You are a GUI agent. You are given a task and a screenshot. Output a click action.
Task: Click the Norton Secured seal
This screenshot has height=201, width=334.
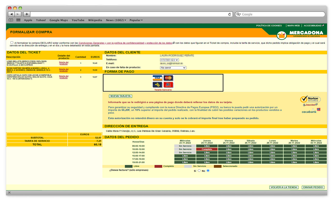pyautogui.click(x=310, y=99)
